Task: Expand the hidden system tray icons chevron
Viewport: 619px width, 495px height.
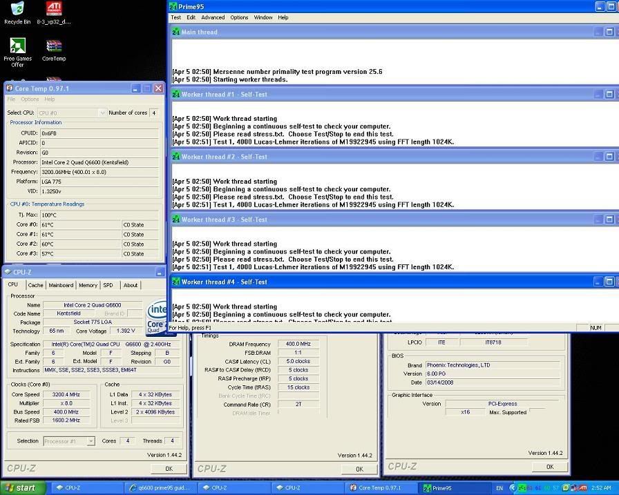Action: (513, 488)
